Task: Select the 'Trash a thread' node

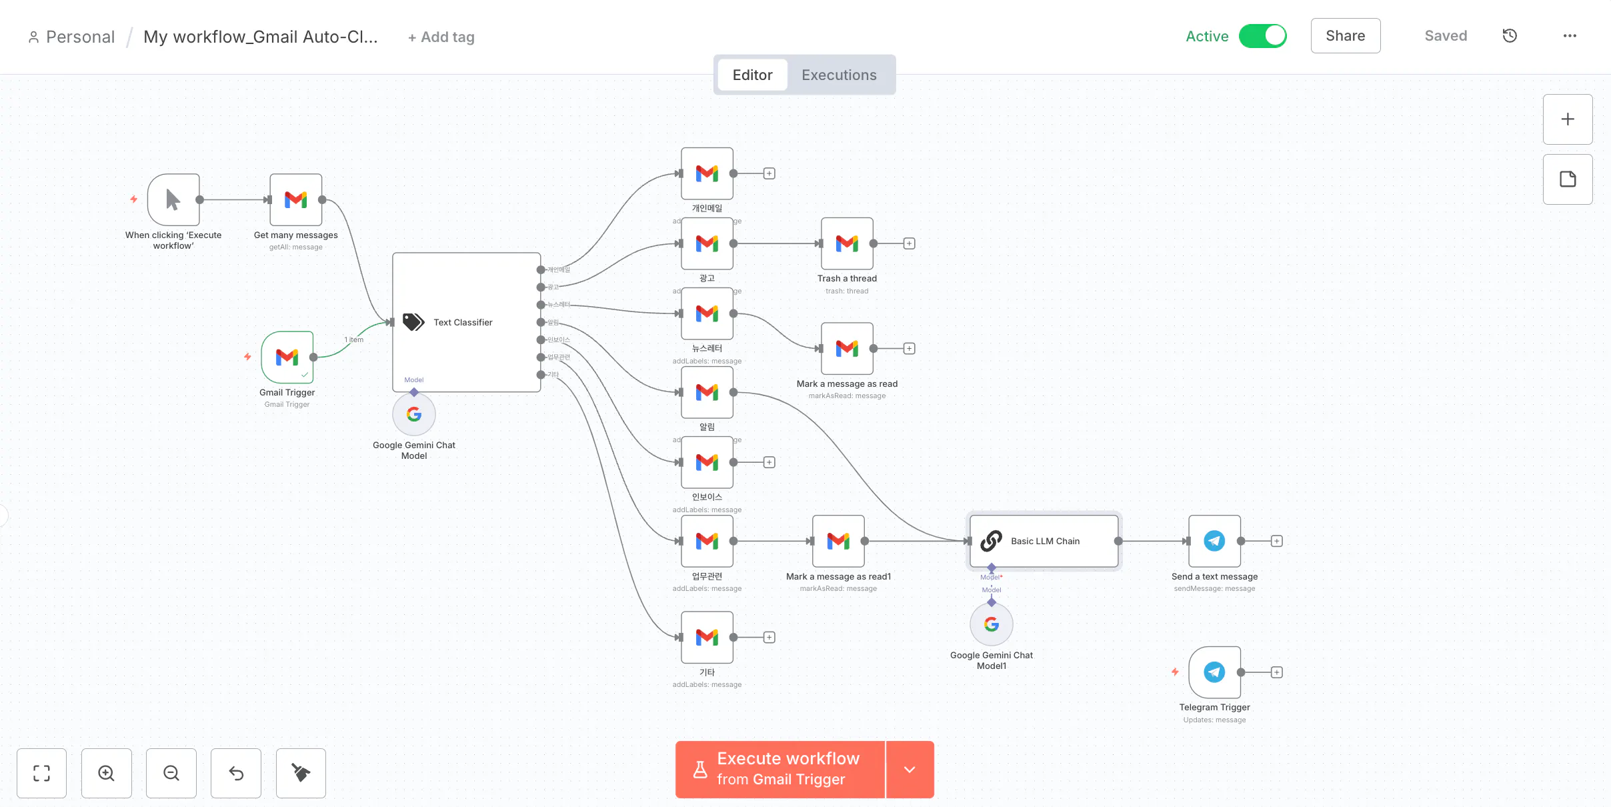Action: pyautogui.click(x=847, y=243)
